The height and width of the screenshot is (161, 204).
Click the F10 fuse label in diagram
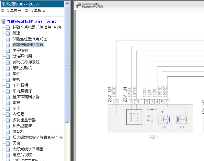click(x=149, y=118)
